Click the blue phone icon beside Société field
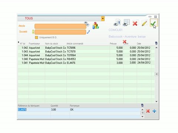 click(88, 32)
